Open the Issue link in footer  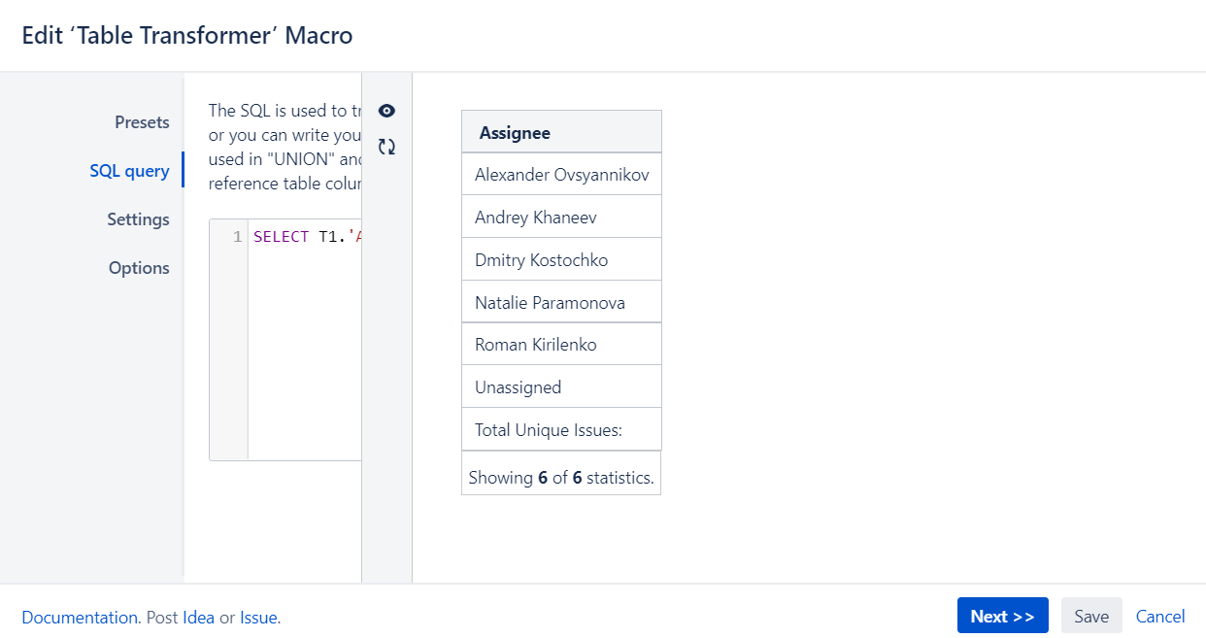(258, 618)
